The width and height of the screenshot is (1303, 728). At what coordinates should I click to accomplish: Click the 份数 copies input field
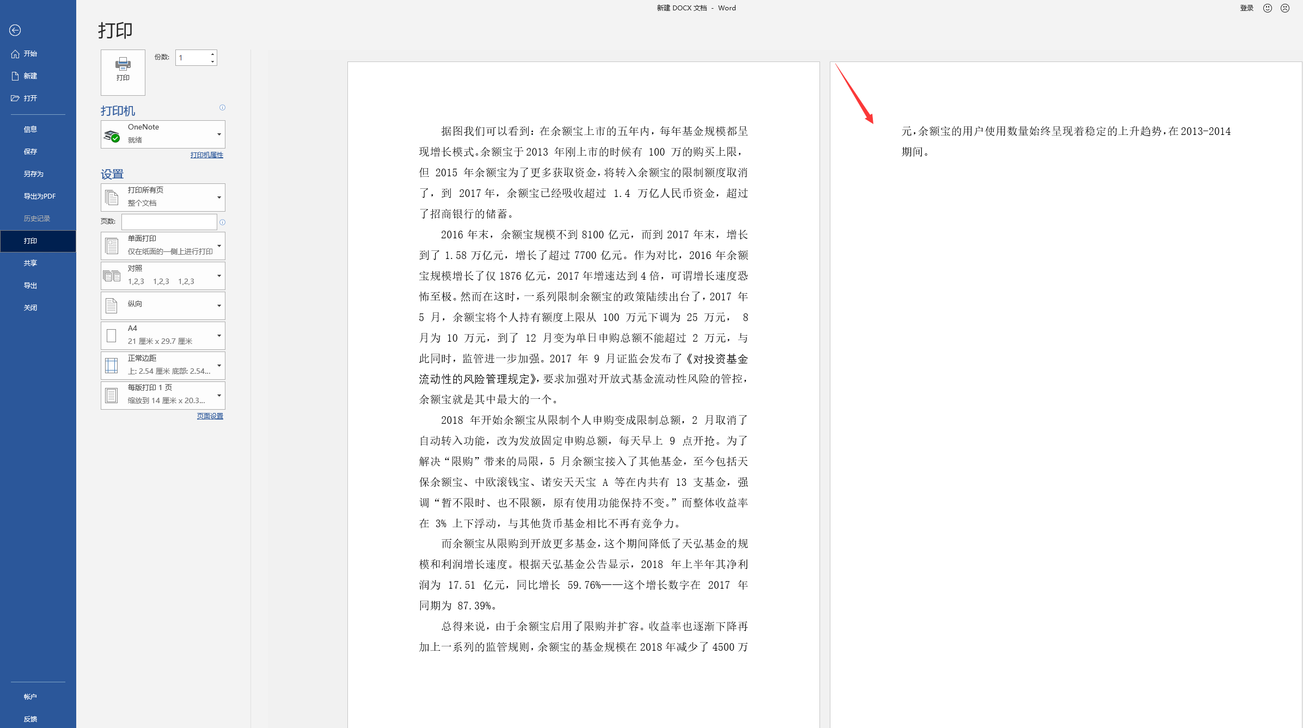[x=192, y=58]
